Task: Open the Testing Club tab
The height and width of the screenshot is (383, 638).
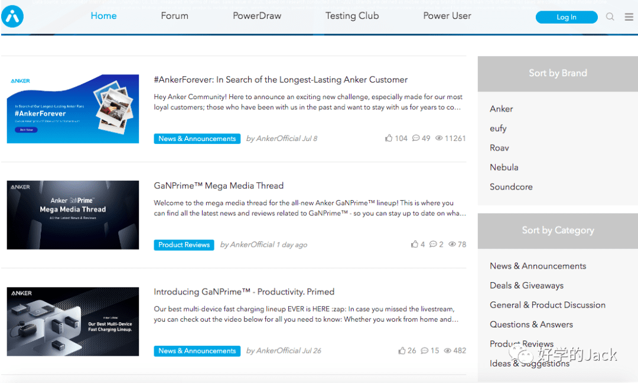Action: click(x=352, y=16)
